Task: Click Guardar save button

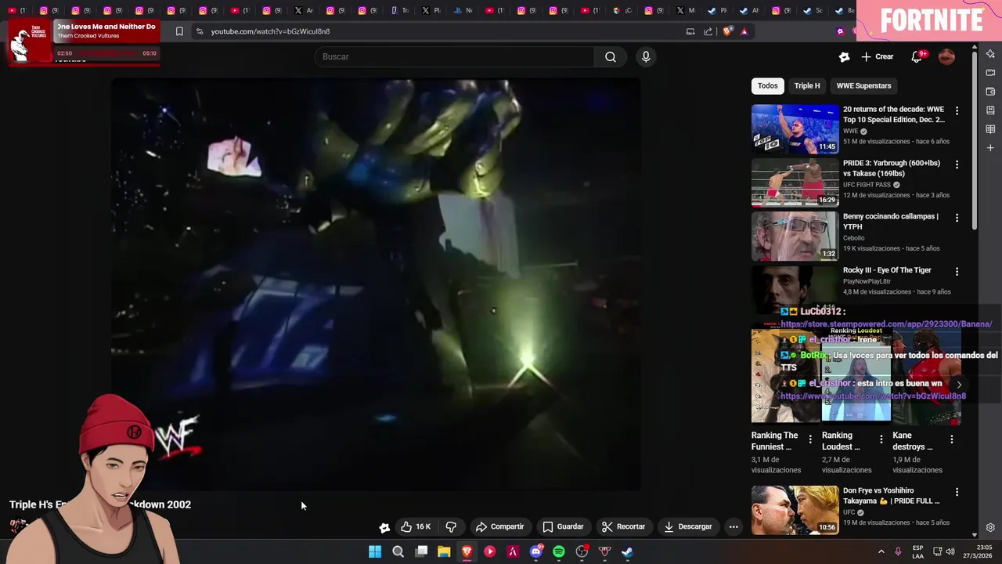Action: [x=563, y=526]
